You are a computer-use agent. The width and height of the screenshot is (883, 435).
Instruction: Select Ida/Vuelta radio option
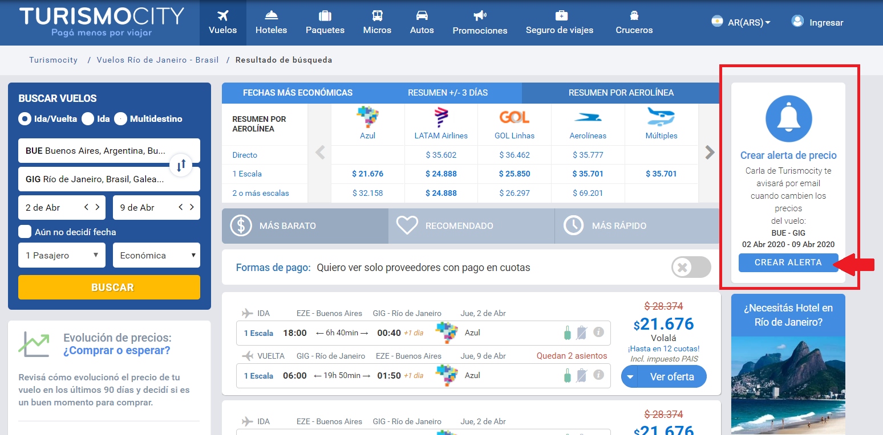pyautogui.click(x=25, y=119)
